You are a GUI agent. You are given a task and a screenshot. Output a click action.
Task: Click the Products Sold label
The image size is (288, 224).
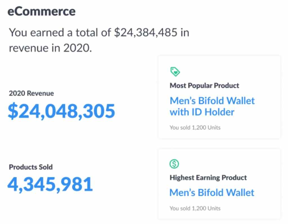coord(31,167)
